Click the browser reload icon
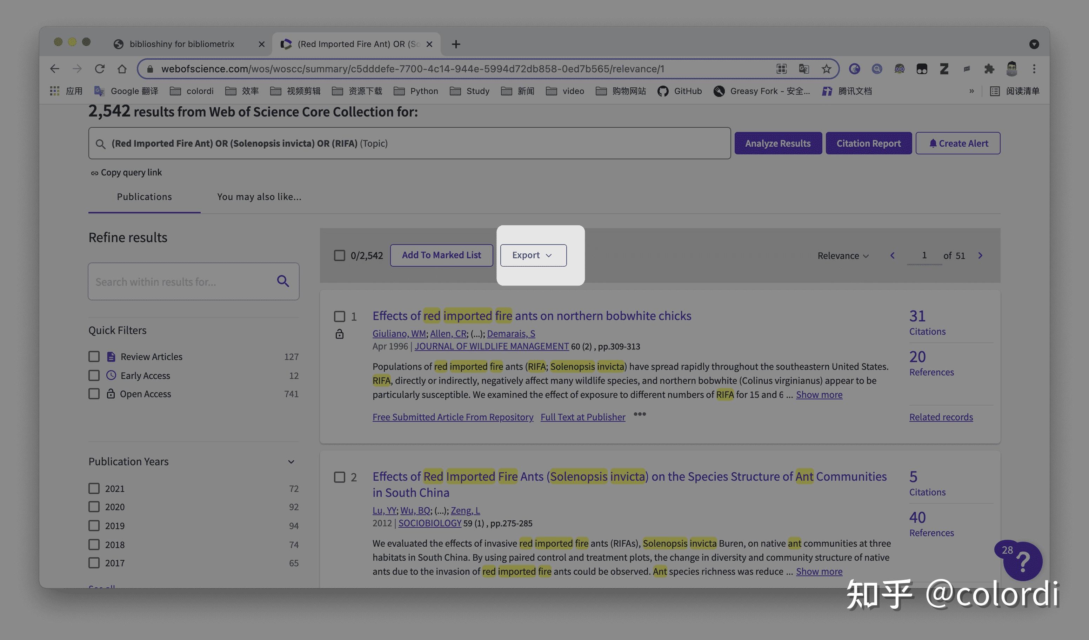Screen dimensions: 1089x640 coord(100,69)
